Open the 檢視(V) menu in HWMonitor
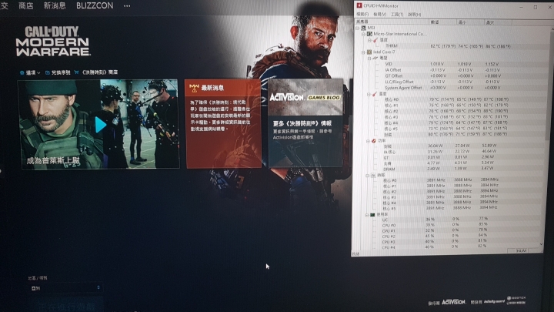This screenshot has width=554, height=312. coord(379,14)
